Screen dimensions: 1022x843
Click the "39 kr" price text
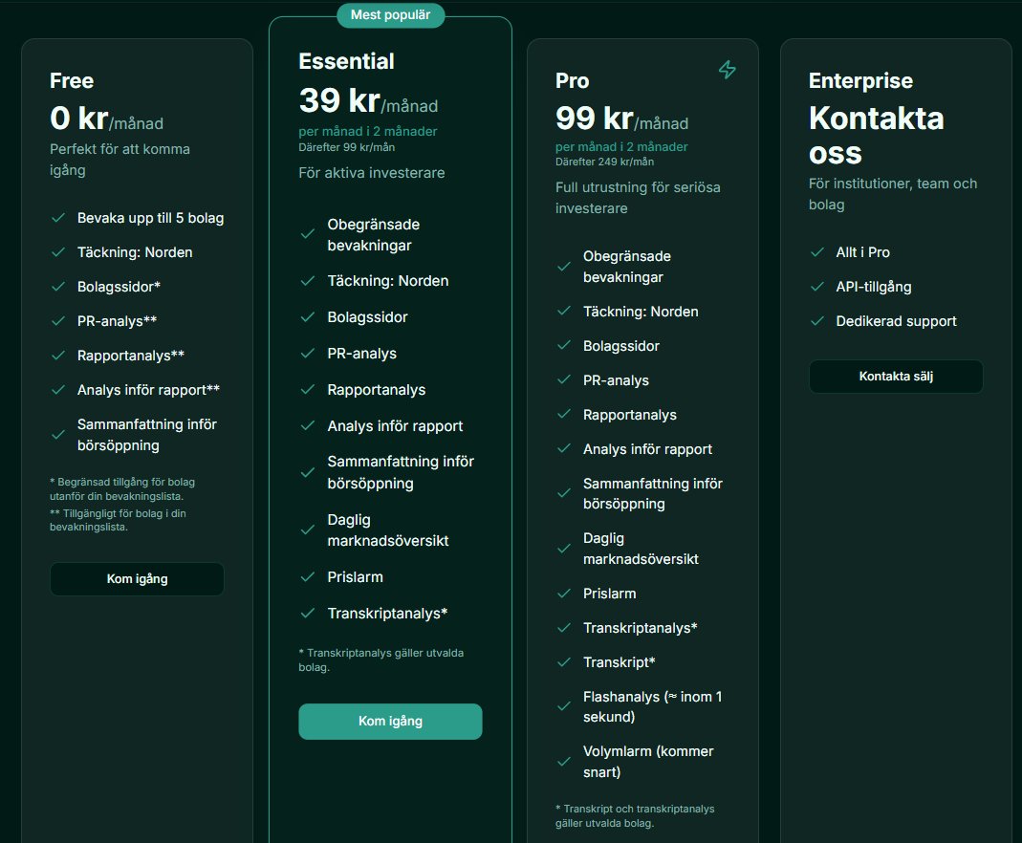coord(339,100)
